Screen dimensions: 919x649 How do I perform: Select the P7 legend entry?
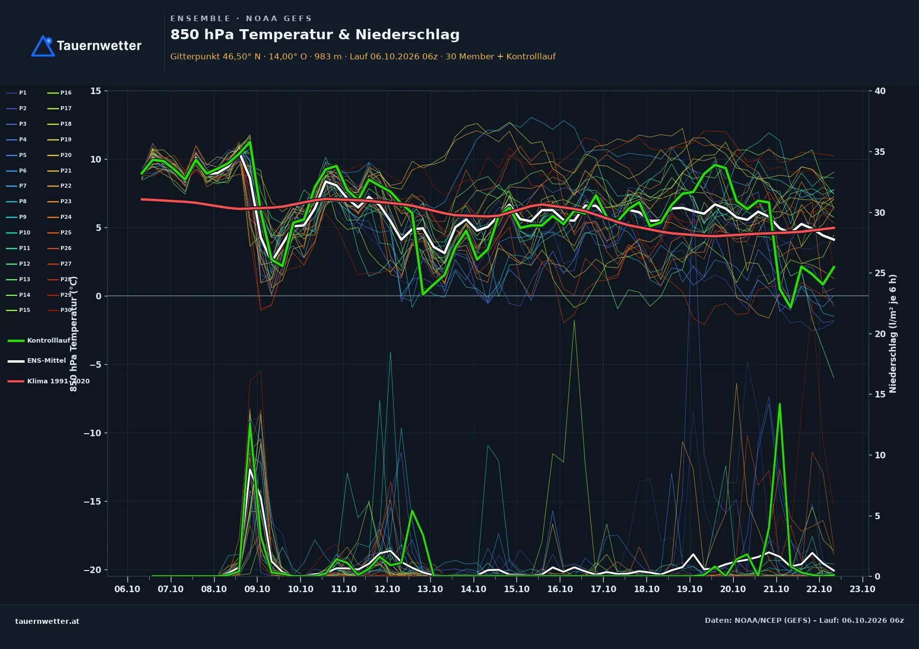pyautogui.click(x=16, y=186)
